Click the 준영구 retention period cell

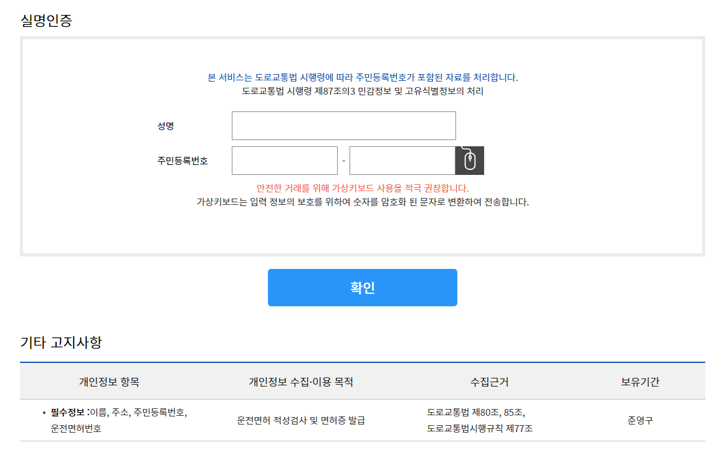[x=640, y=420]
